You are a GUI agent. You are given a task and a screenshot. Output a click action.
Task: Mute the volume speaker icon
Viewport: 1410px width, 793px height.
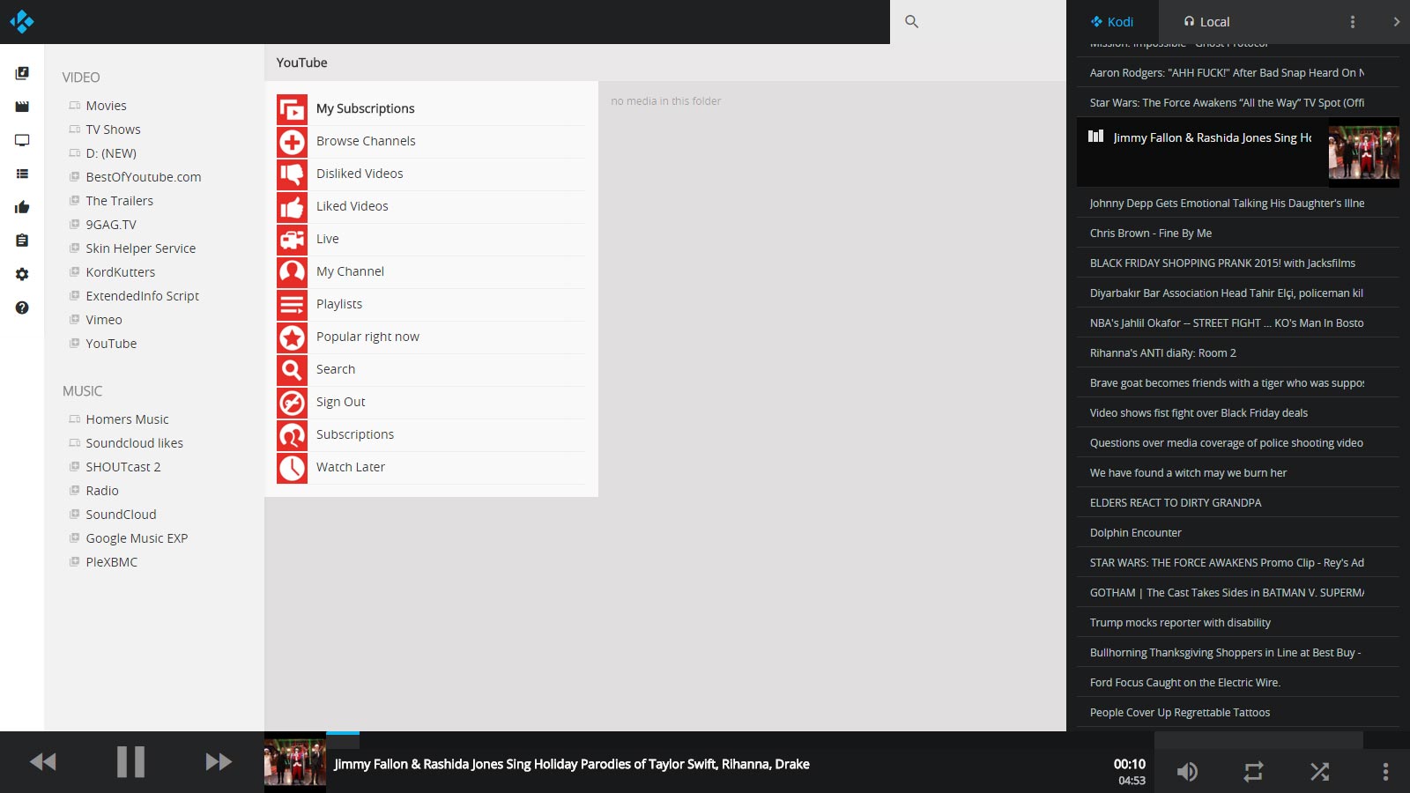(x=1187, y=772)
